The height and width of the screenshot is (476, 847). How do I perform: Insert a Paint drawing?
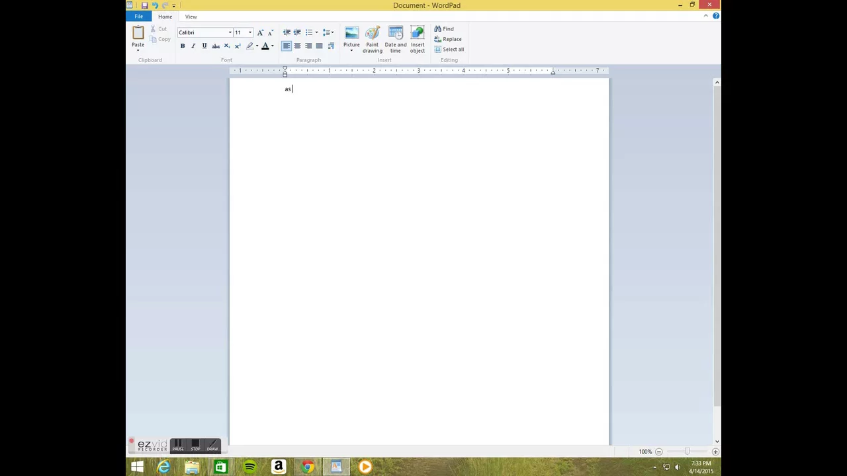point(373,40)
